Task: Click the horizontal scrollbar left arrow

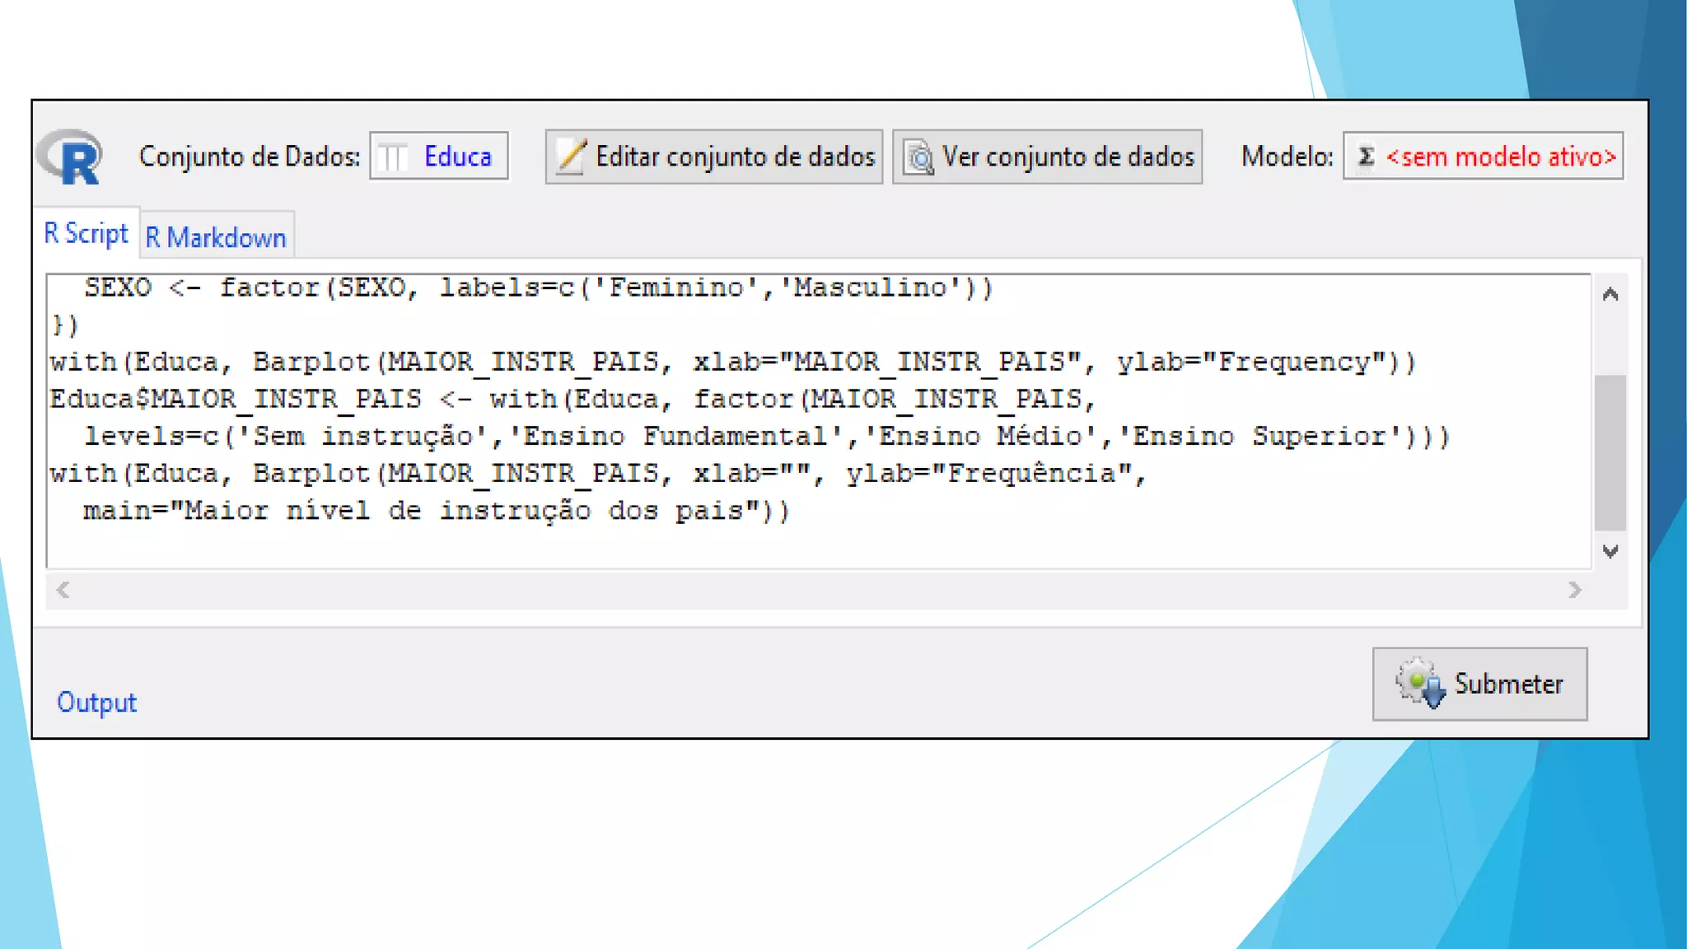Action: coord(63,590)
